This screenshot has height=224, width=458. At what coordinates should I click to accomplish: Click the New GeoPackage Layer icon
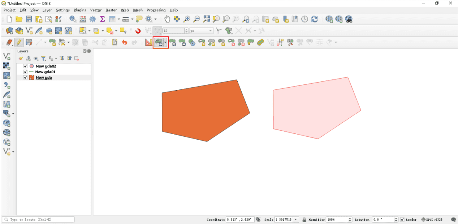pos(19,31)
